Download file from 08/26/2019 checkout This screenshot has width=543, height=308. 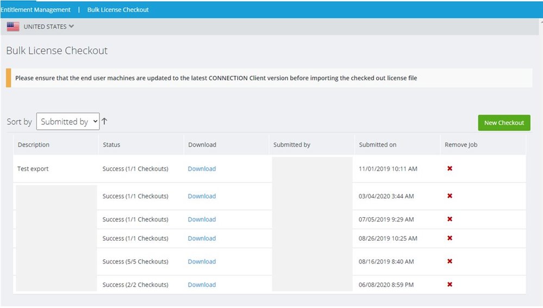pyautogui.click(x=202, y=238)
